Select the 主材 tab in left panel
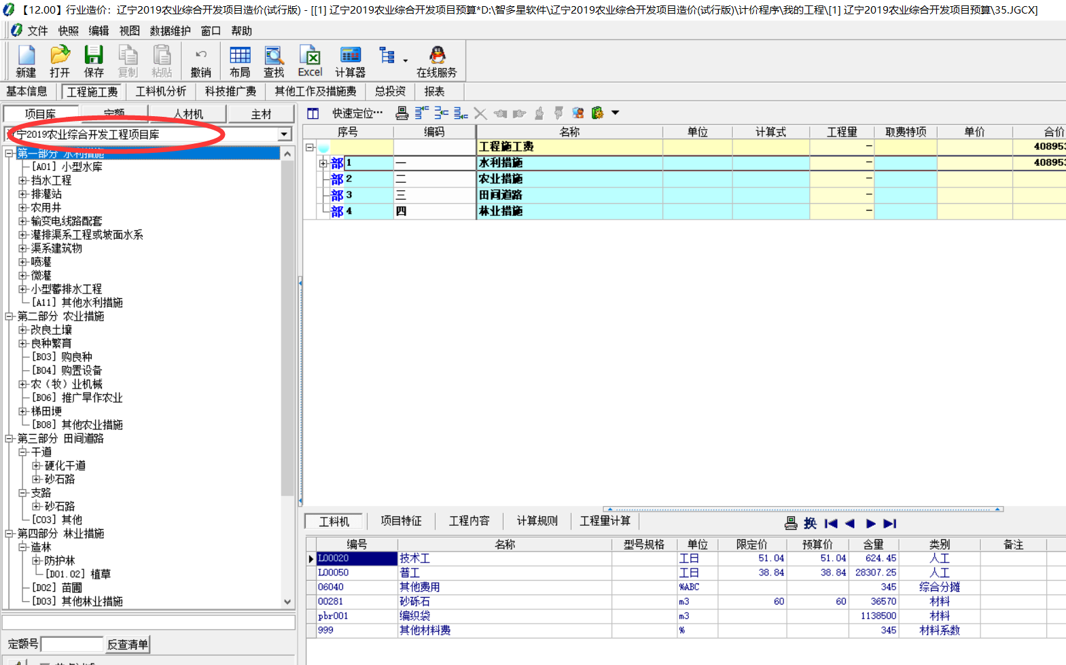 261,114
